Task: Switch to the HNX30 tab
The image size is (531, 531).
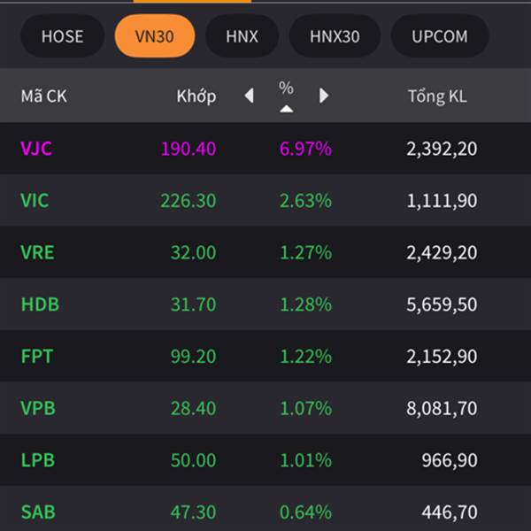Action: coord(335,36)
